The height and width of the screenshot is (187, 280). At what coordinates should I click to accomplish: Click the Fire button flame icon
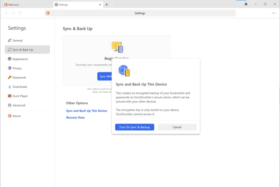coord(246,4)
